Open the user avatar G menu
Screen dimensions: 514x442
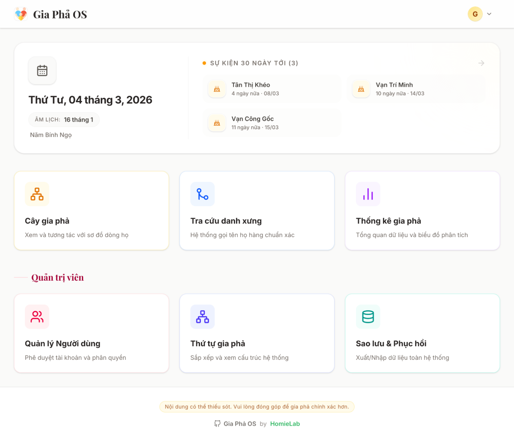pos(475,14)
